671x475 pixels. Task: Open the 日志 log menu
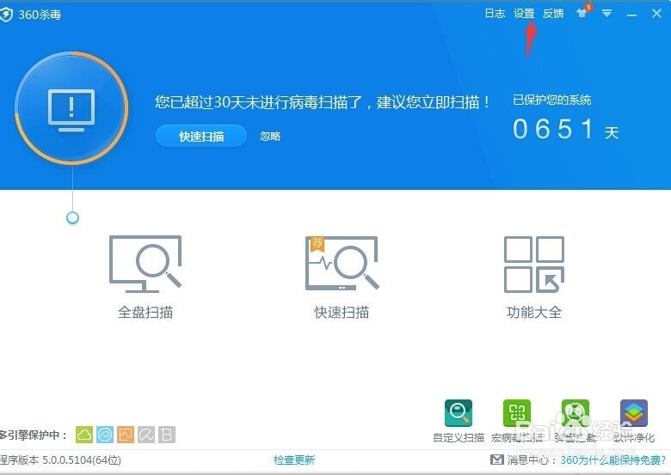495,14
